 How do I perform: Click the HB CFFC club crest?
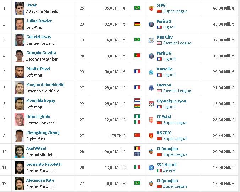[151, 136]
